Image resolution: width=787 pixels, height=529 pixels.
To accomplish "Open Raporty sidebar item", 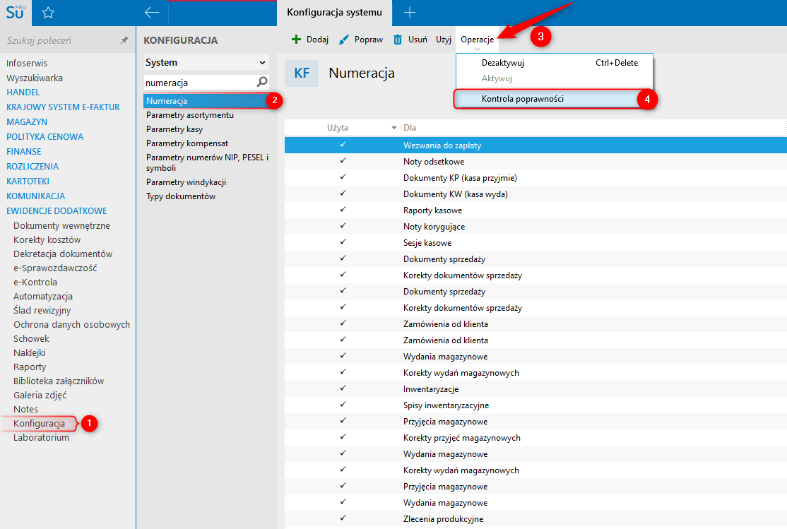I will 30,367.
